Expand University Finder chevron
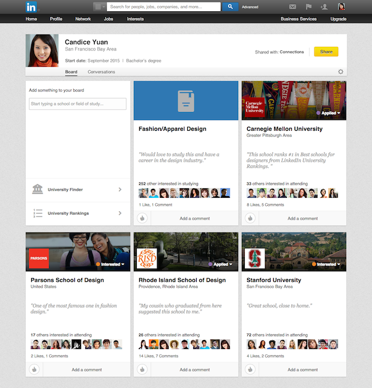 tap(120, 190)
